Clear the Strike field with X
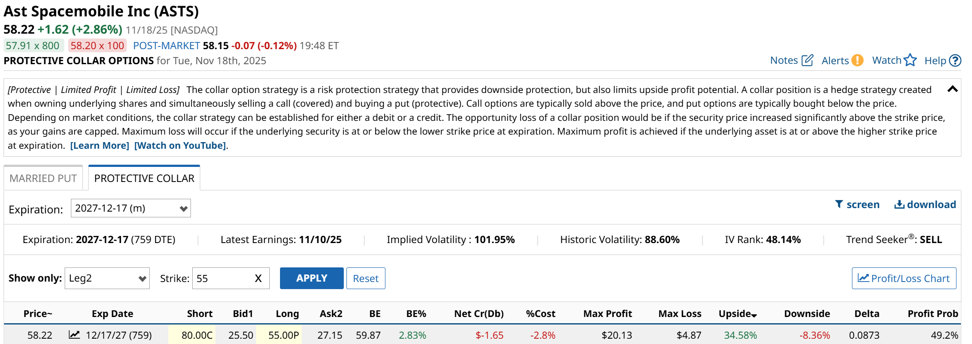972x344 pixels. [x=258, y=278]
